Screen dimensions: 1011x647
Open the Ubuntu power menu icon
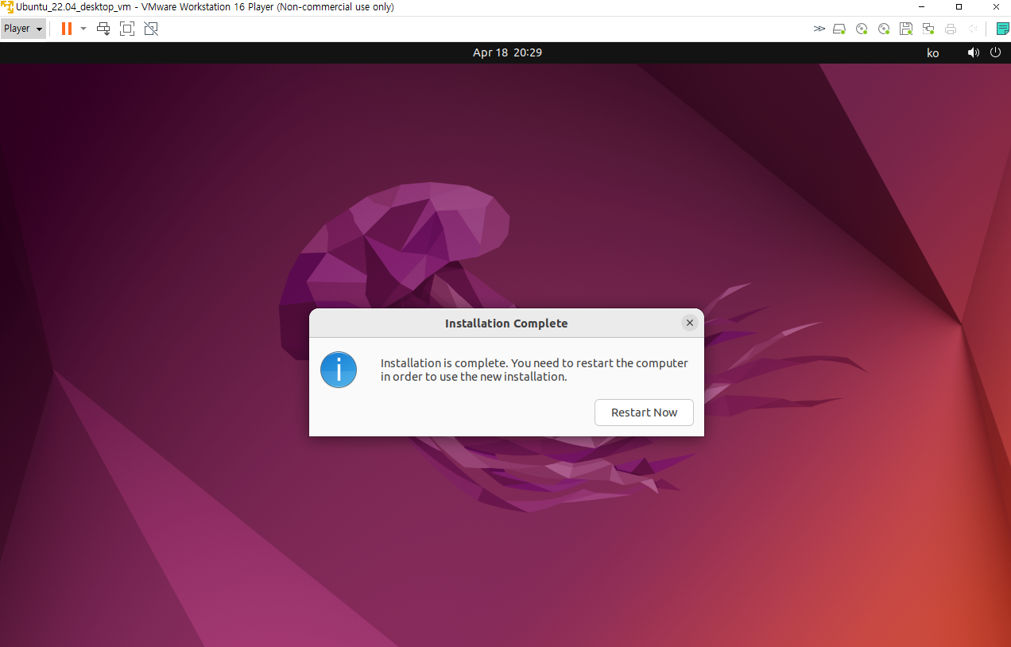(996, 52)
